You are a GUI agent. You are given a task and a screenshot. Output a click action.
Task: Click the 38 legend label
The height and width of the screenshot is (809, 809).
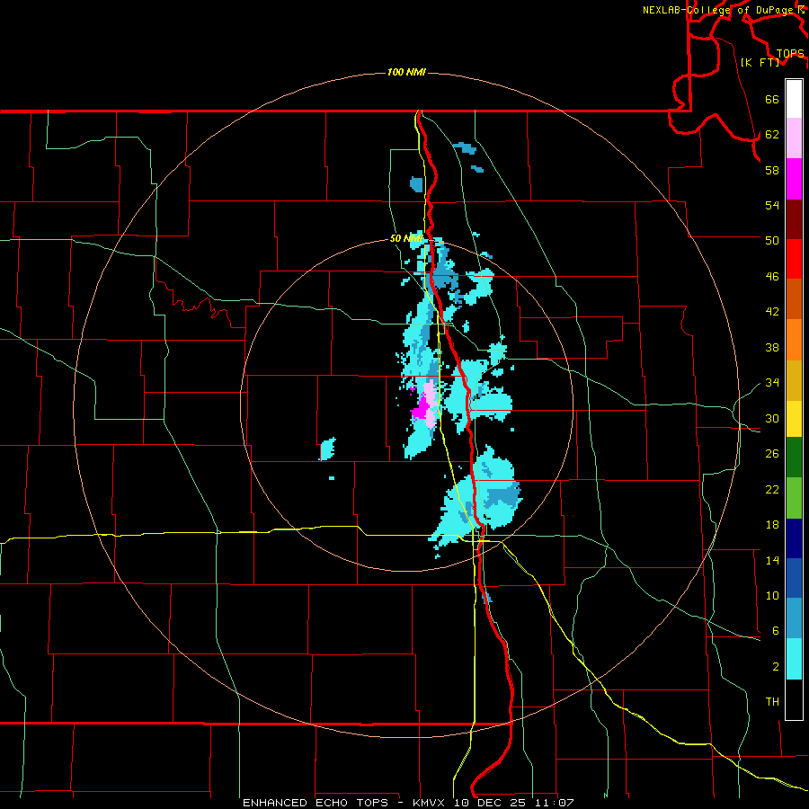click(x=772, y=347)
